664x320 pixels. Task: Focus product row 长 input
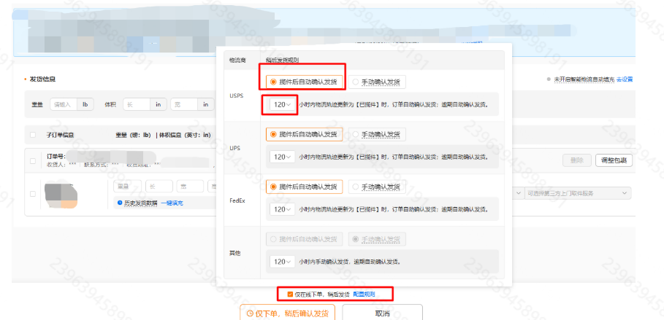[x=159, y=187]
